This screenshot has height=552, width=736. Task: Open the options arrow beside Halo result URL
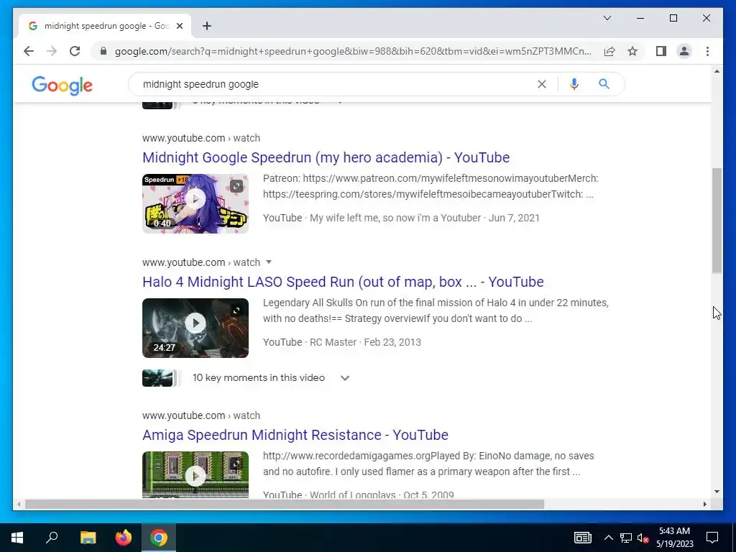269,262
